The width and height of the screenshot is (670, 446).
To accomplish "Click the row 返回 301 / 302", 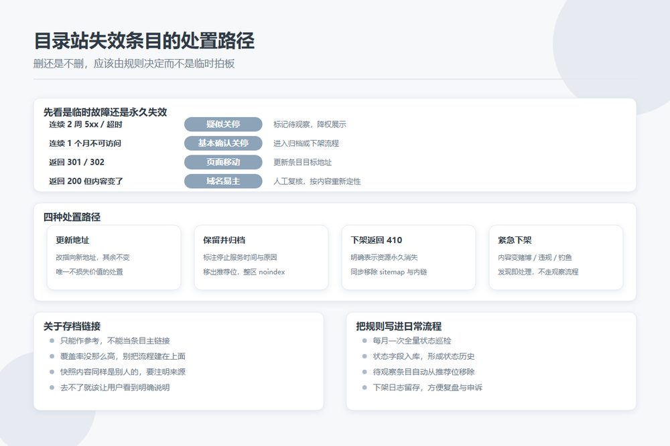I will [76, 162].
